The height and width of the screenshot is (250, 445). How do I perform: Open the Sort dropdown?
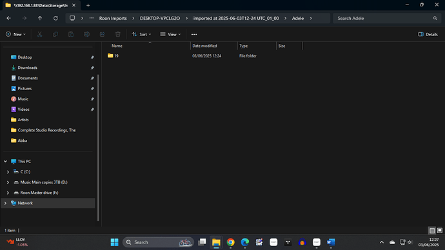click(x=141, y=34)
